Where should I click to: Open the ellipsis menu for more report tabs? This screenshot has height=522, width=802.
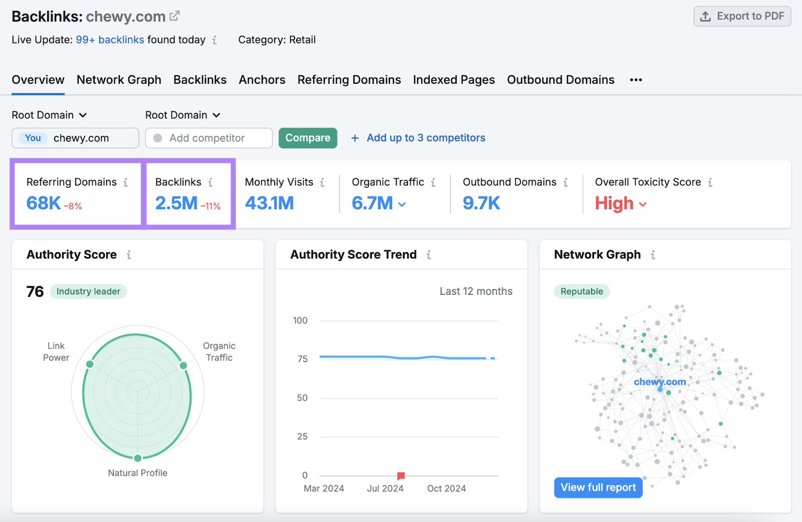tap(635, 79)
